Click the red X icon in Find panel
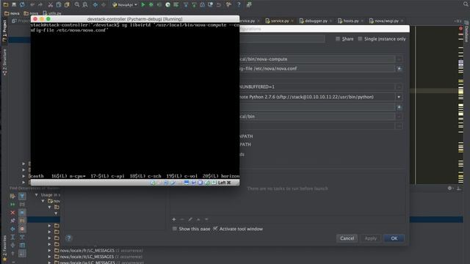Image resolution: width=470 pixels, height=264 pixels. (12, 213)
